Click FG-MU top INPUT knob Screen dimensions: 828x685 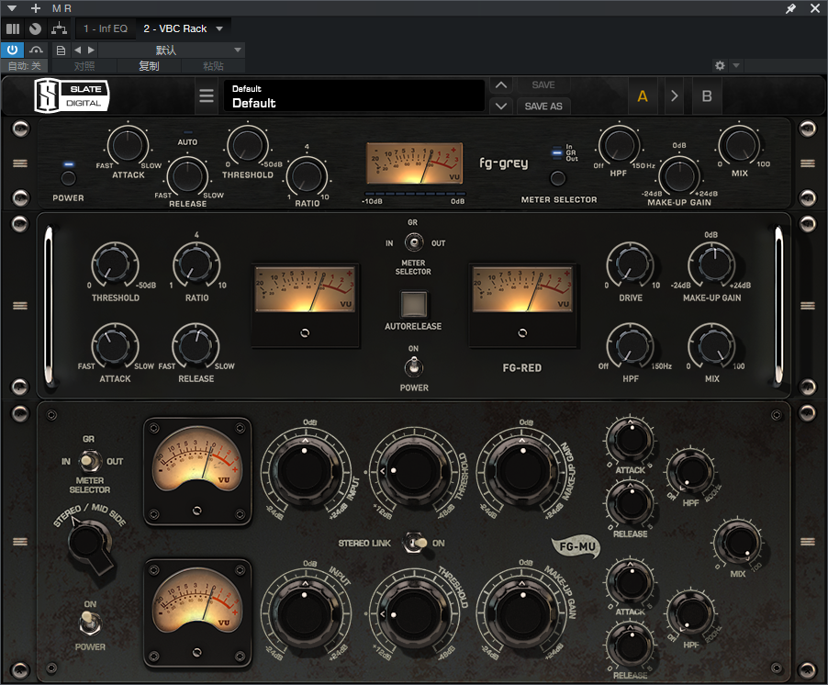pos(305,469)
